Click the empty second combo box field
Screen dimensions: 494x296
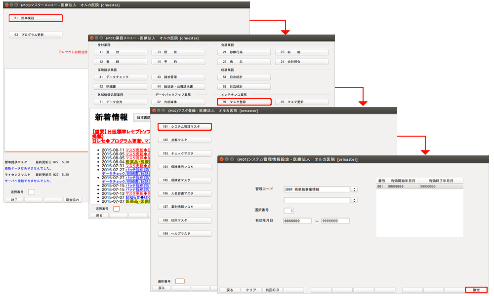[x=317, y=200]
